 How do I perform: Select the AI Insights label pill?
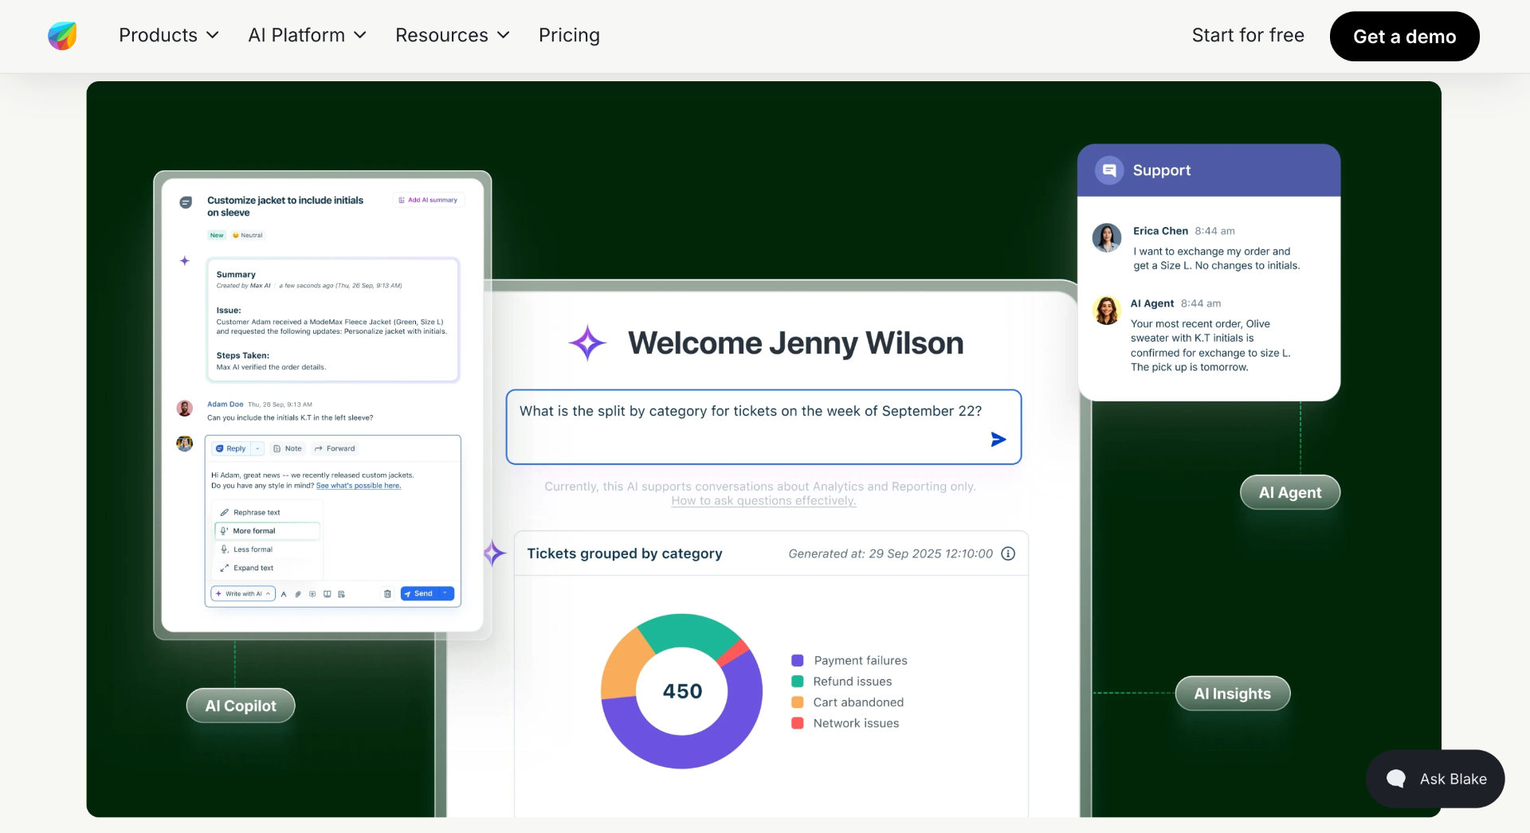click(1232, 694)
